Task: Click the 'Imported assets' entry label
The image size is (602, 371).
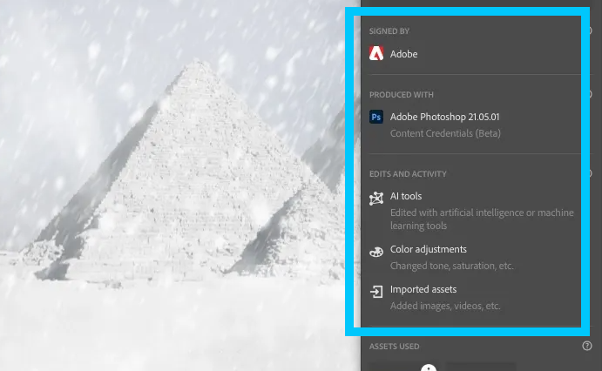Action: [423, 289]
